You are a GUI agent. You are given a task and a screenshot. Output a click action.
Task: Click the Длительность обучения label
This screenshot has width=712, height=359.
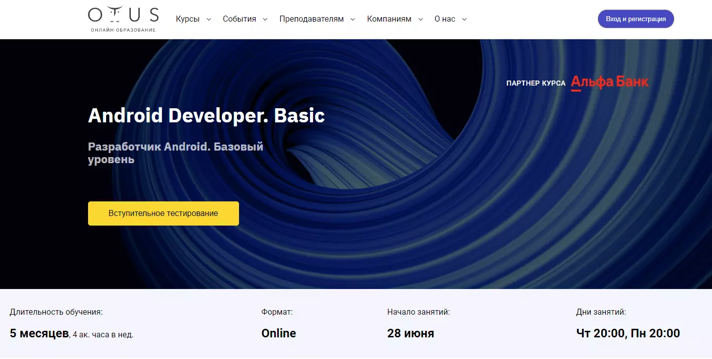click(x=56, y=312)
